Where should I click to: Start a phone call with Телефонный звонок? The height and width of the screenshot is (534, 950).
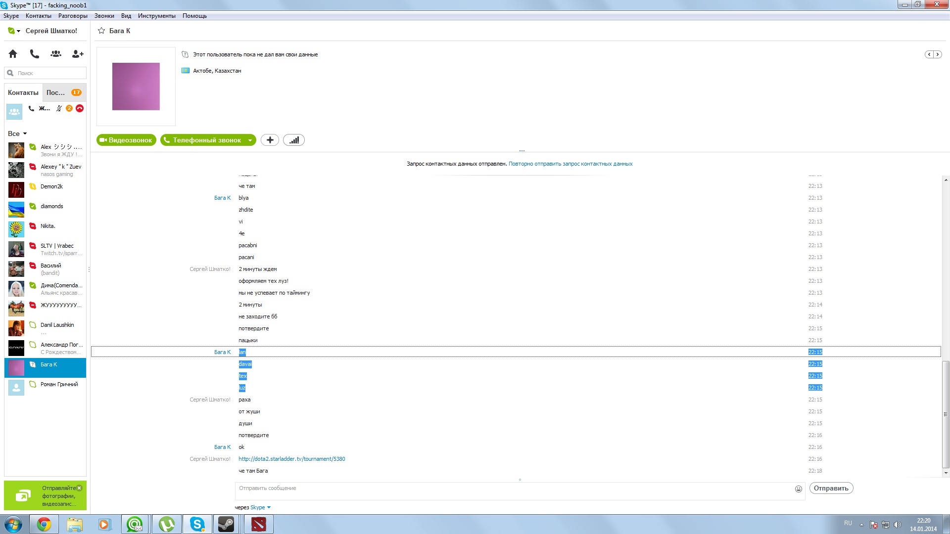click(203, 140)
